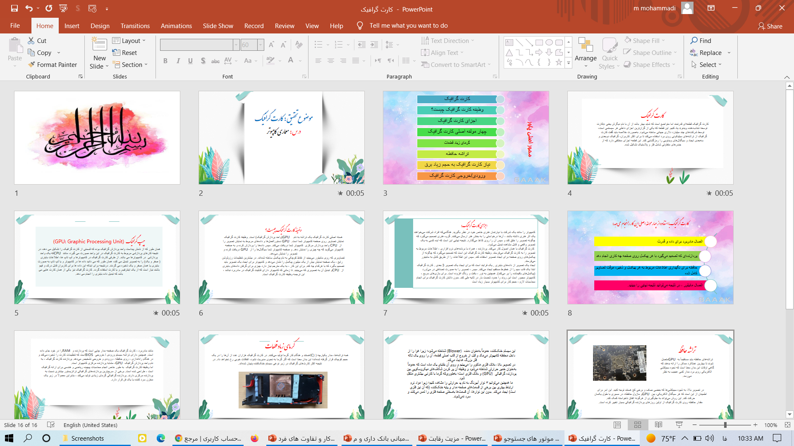Click the Save icon in quick access toolbar
This screenshot has height=446, width=794.
[x=14, y=8]
